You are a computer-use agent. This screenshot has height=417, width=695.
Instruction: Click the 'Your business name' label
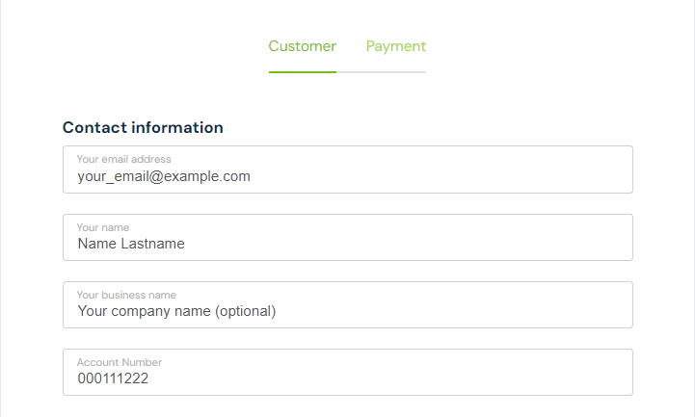[x=126, y=295]
